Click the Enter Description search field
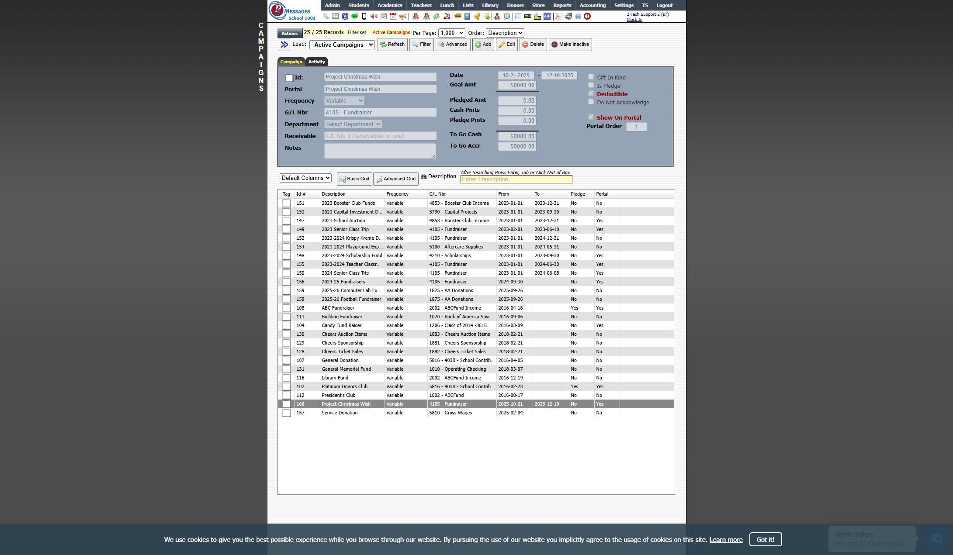 click(516, 179)
